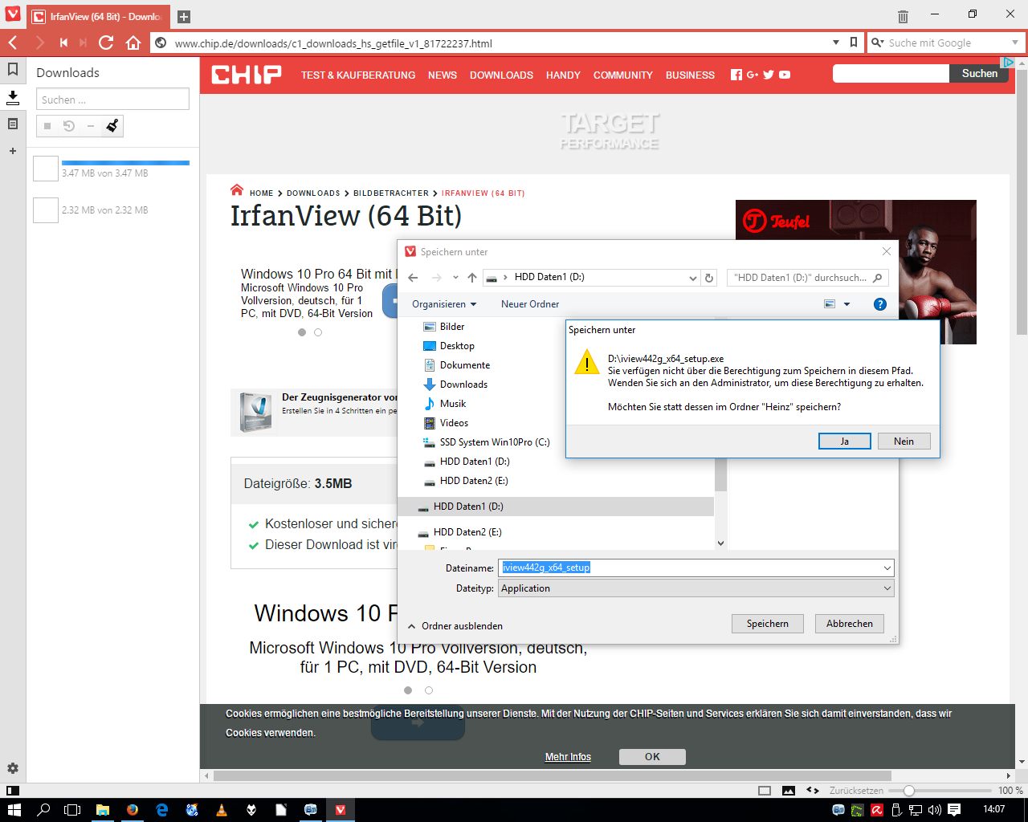The image size is (1028, 822).
Task: Open HANDY in CHIP navigation
Action: [x=563, y=75]
